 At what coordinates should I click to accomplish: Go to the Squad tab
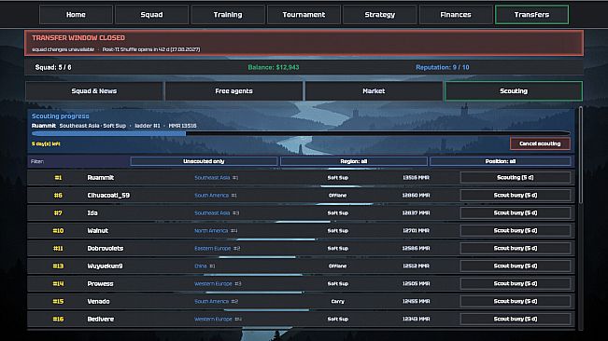click(x=151, y=15)
